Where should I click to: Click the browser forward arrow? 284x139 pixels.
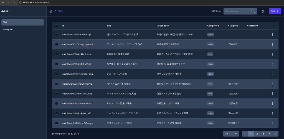(x=9, y=2)
